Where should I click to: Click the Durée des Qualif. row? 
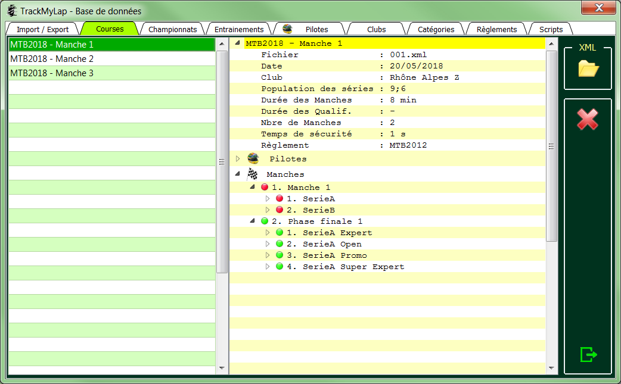point(387,111)
